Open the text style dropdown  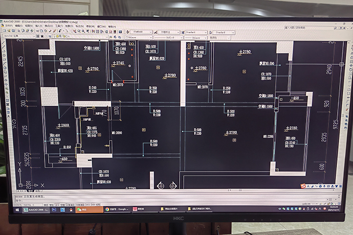pos(141,32)
